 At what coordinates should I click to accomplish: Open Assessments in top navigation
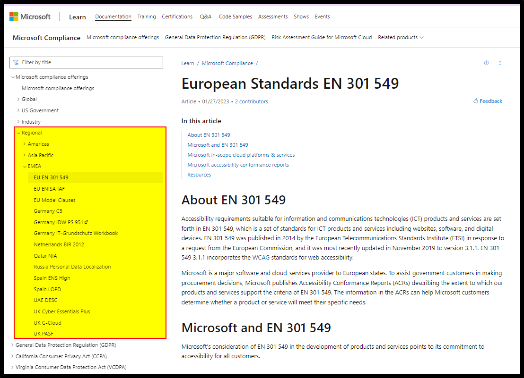pos(273,17)
